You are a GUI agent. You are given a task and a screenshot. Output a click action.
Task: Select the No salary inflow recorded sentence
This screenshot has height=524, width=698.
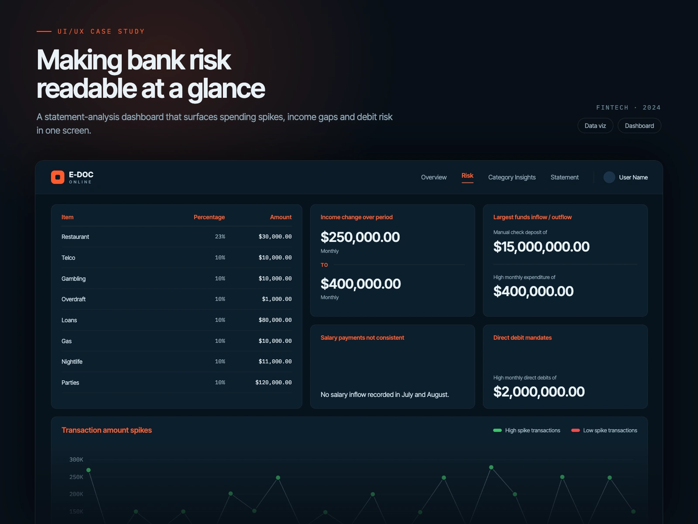click(x=385, y=395)
